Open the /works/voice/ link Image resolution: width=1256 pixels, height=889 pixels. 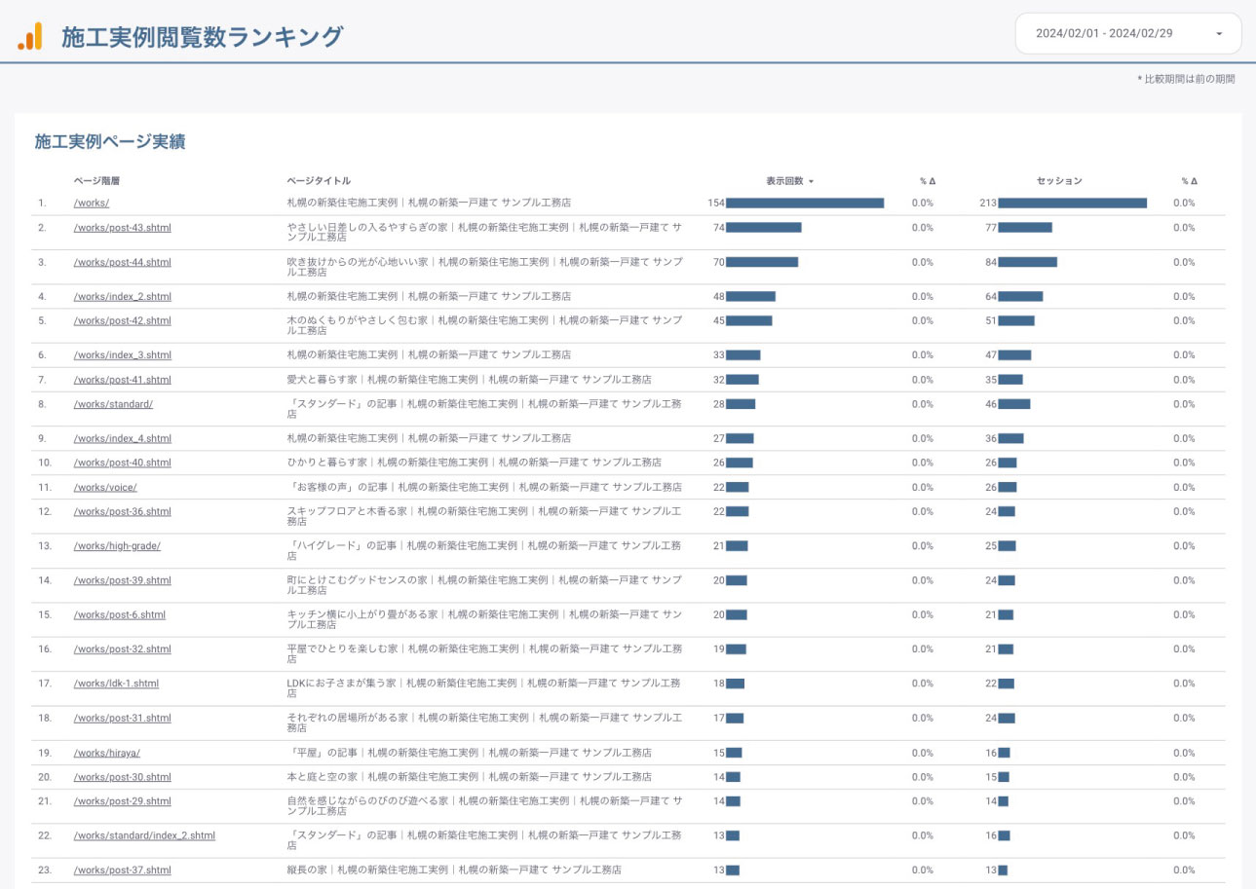pos(105,487)
